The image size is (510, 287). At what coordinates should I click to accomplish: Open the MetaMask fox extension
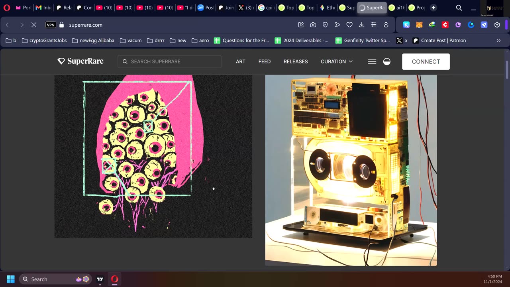point(419,25)
